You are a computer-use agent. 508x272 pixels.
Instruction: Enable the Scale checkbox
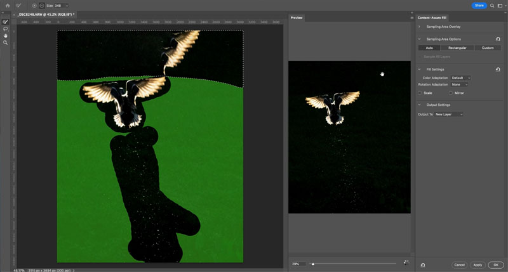point(420,93)
